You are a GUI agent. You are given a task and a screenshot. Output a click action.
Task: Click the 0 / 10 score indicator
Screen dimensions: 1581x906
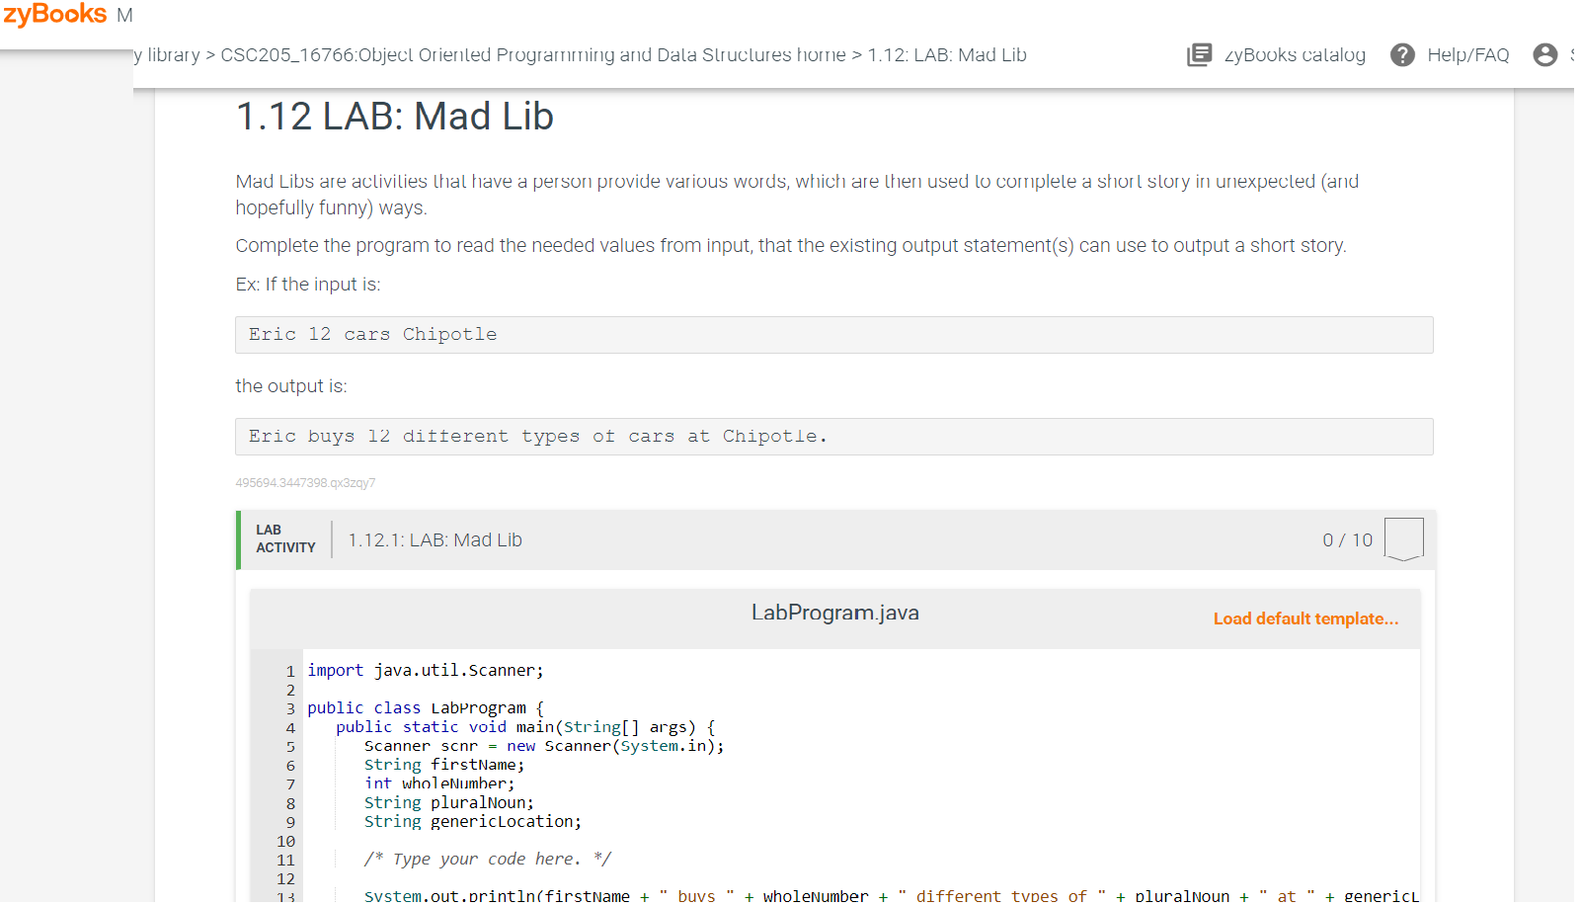[x=1347, y=539]
